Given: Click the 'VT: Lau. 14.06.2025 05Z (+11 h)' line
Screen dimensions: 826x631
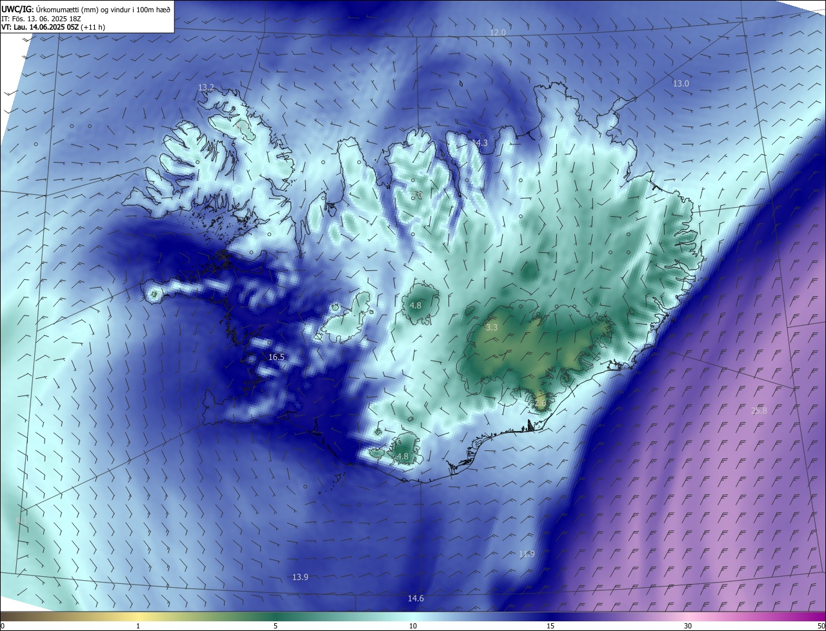Looking at the screenshot, I should [53, 27].
